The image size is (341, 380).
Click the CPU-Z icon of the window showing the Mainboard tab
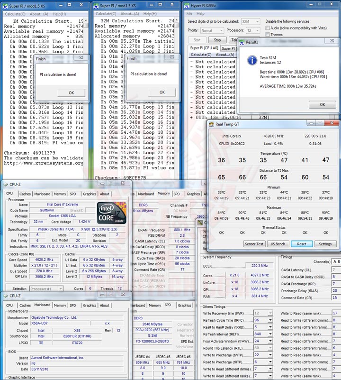coord(6,296)
